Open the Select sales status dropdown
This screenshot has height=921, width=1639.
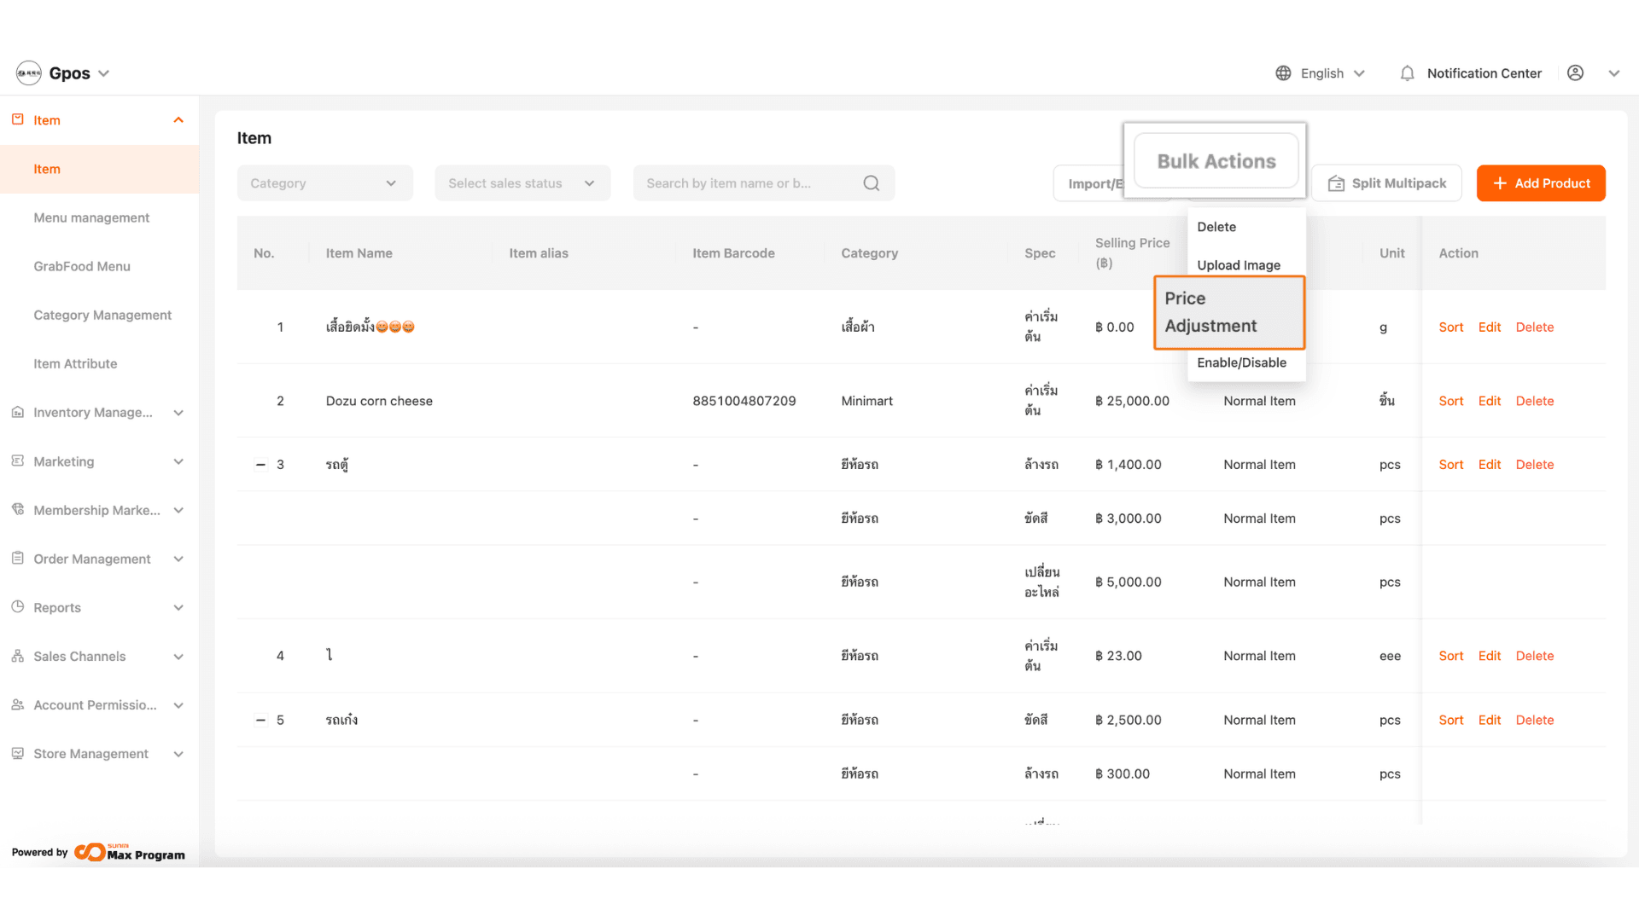click(522, 183)
